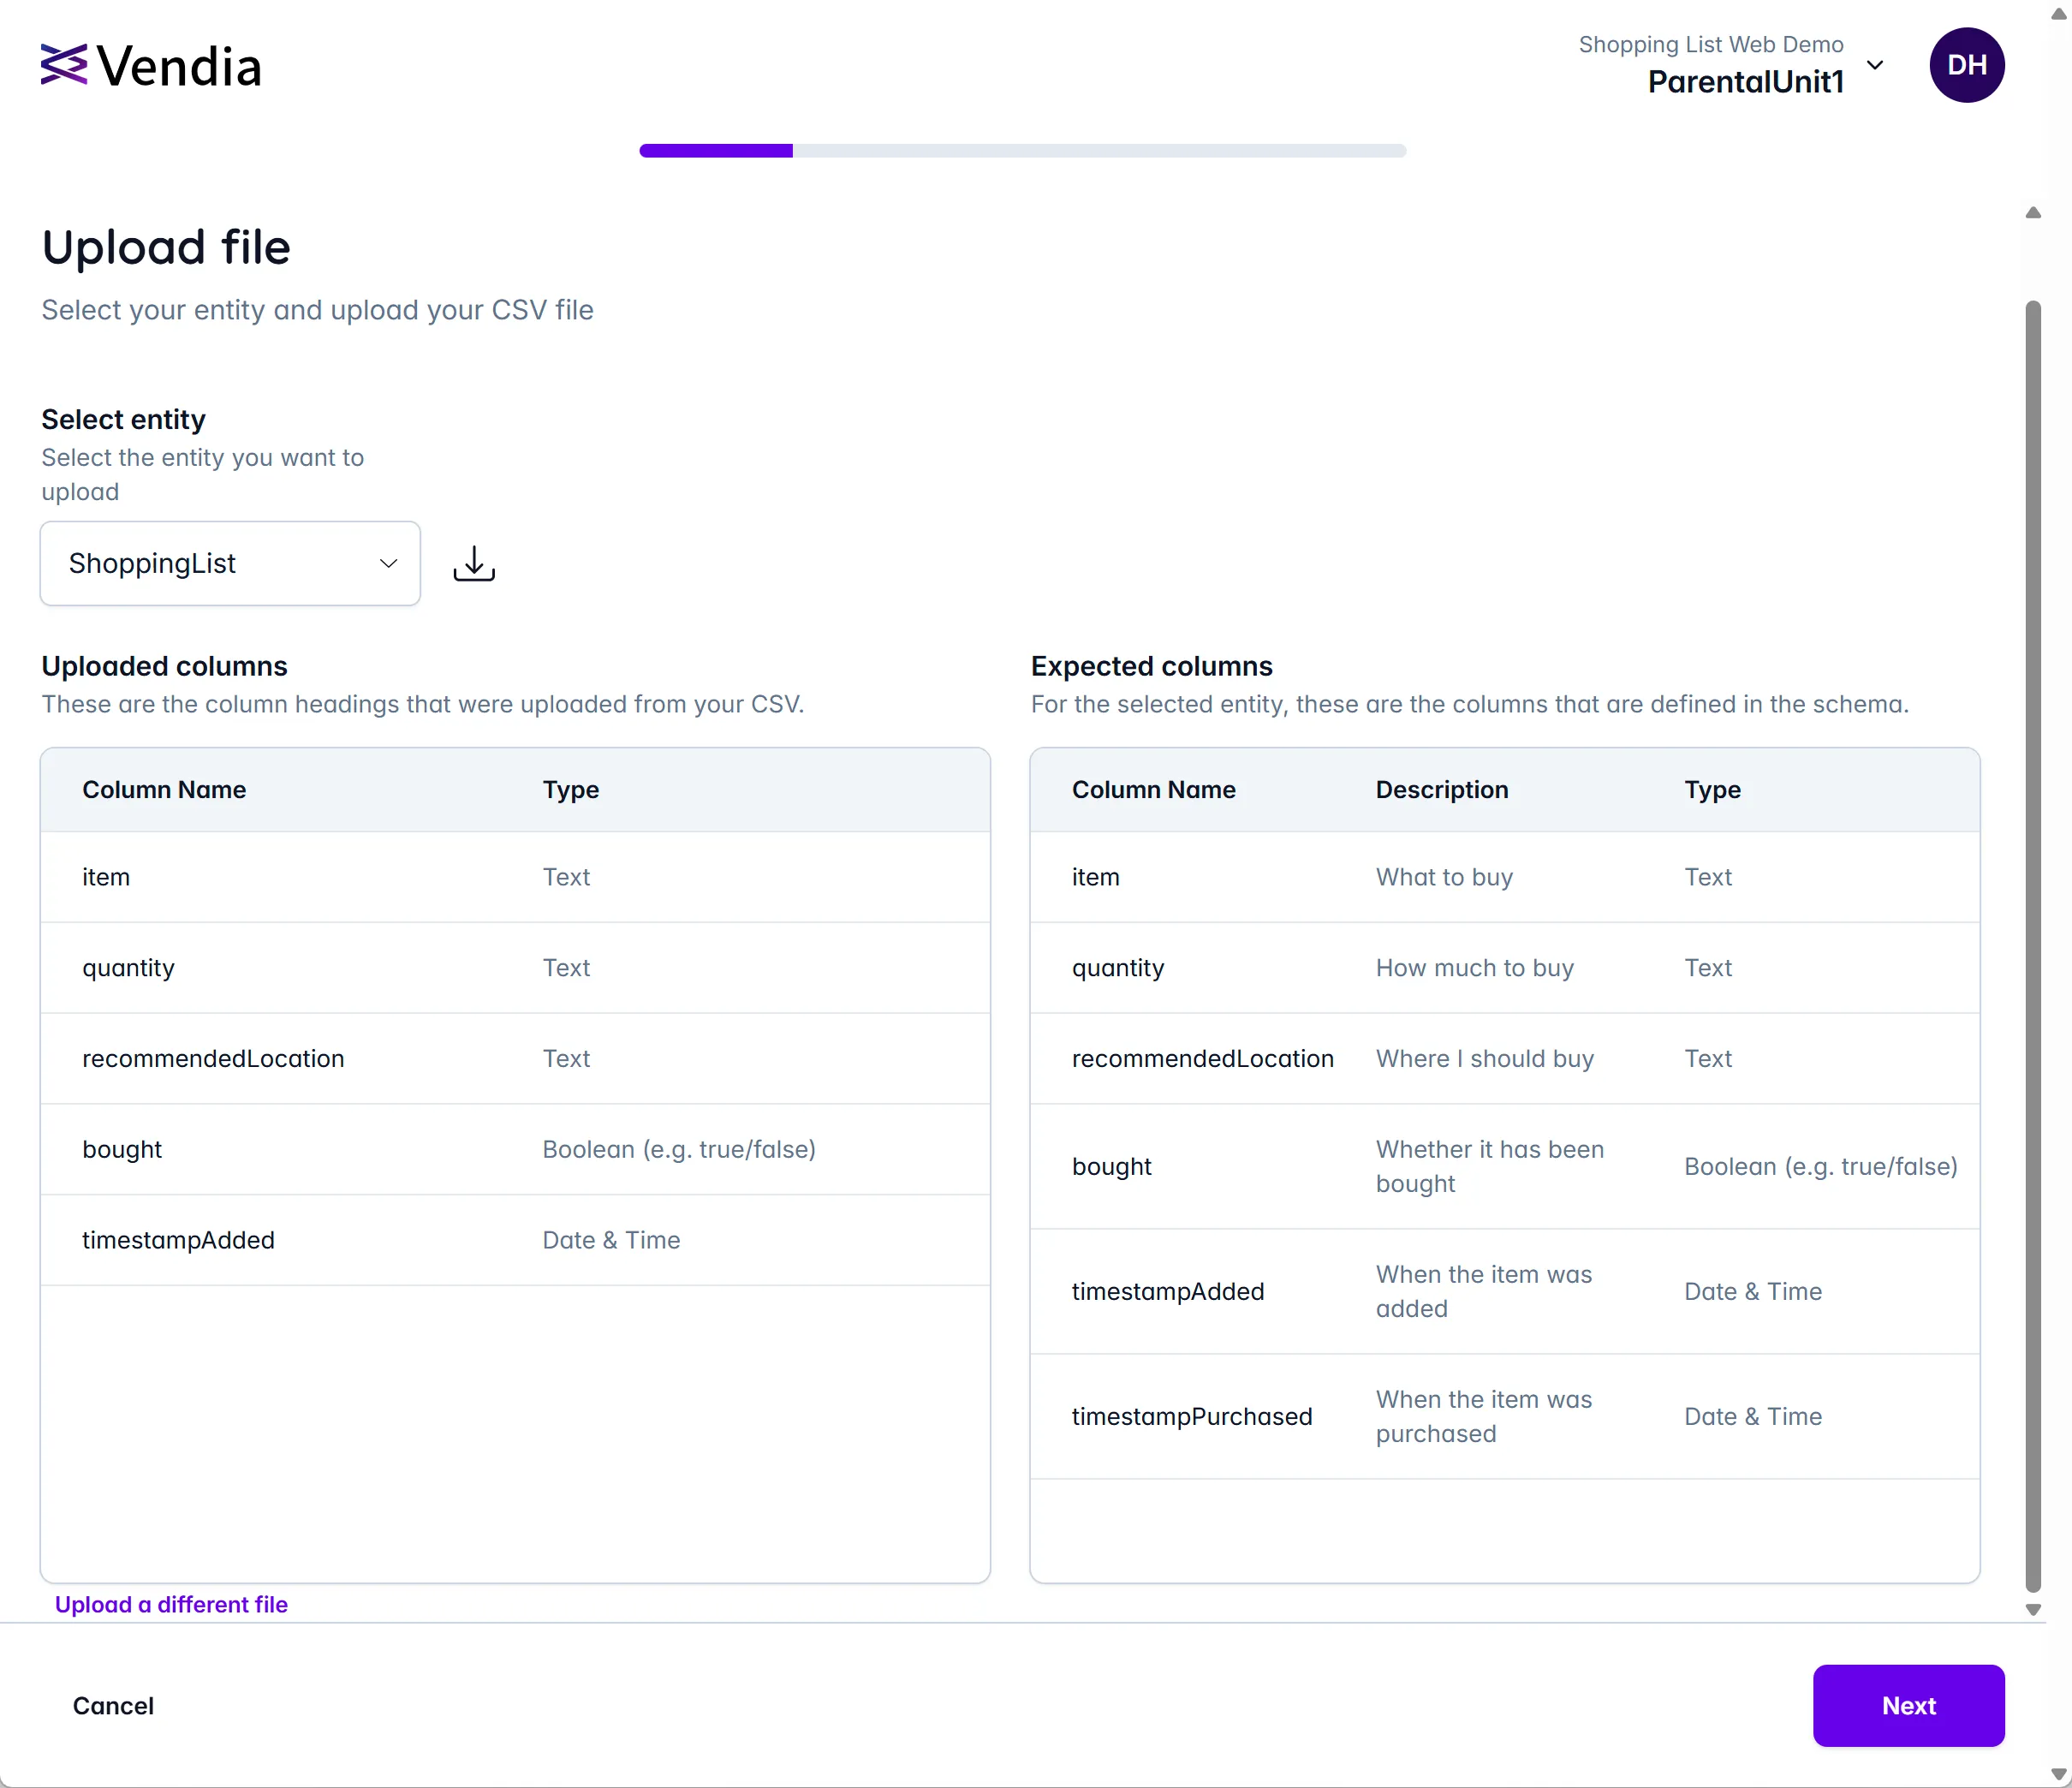Open the ShoppingList entity dropdown
Screen dimensions: 2072x1788
click(230, 563)
